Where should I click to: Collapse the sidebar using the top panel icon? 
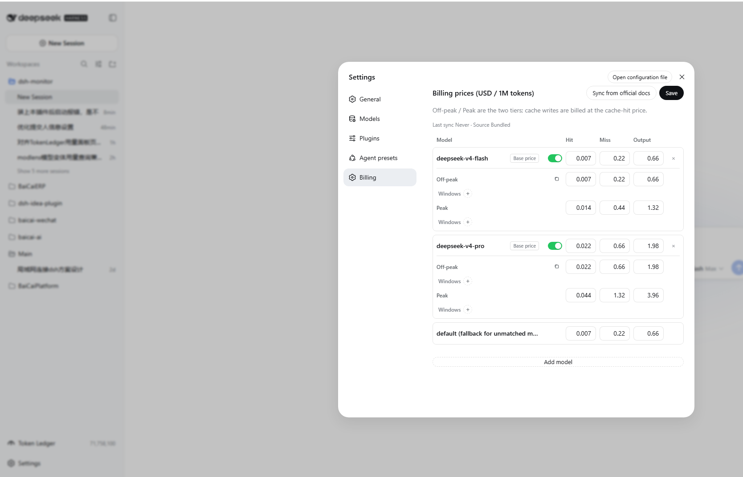coord(113,18)
